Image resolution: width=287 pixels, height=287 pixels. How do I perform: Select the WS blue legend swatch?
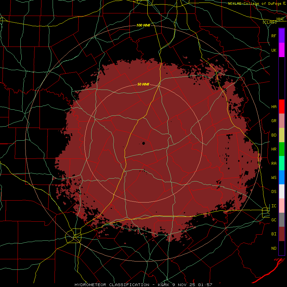click(282, 177)
